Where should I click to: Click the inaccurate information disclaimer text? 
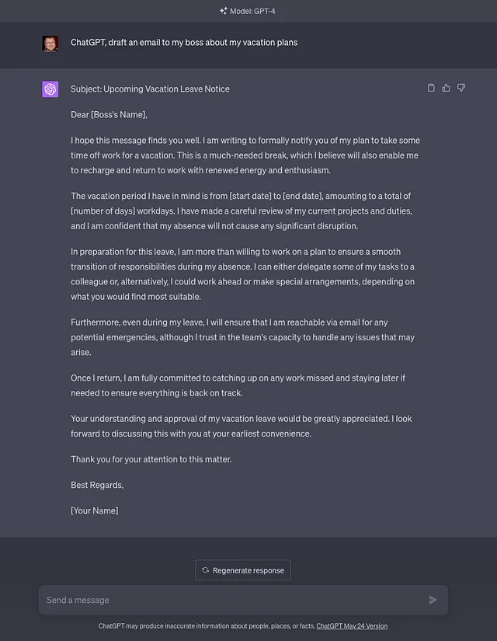[x=207, y=626]
